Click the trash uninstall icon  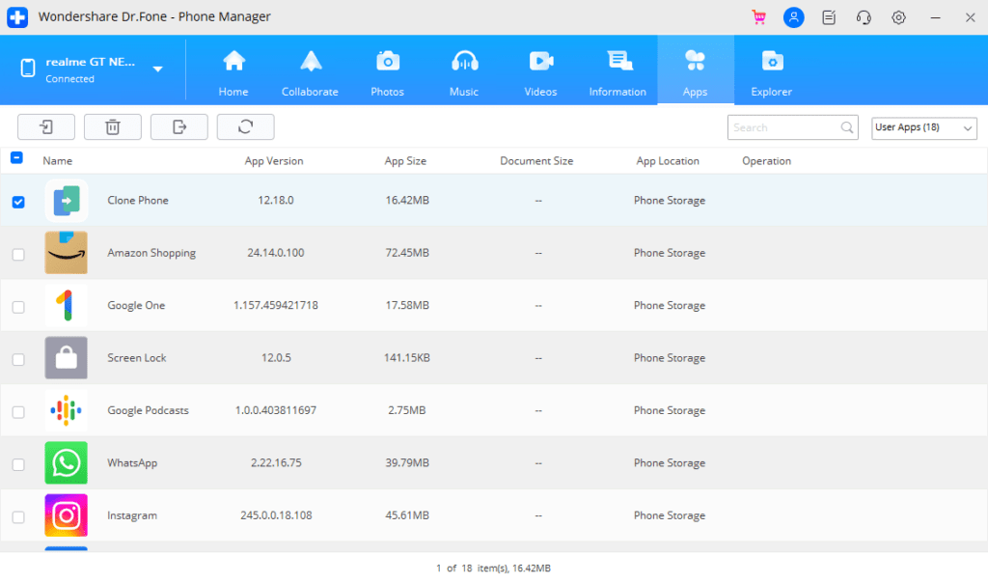point(113,126)
